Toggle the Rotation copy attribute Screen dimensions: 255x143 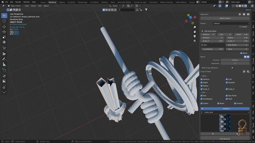pos(227,83)
